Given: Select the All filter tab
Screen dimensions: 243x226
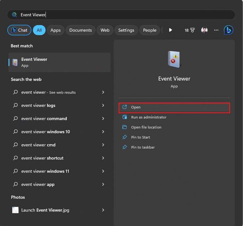Looking at the screenshot, I should coord(39,30).
